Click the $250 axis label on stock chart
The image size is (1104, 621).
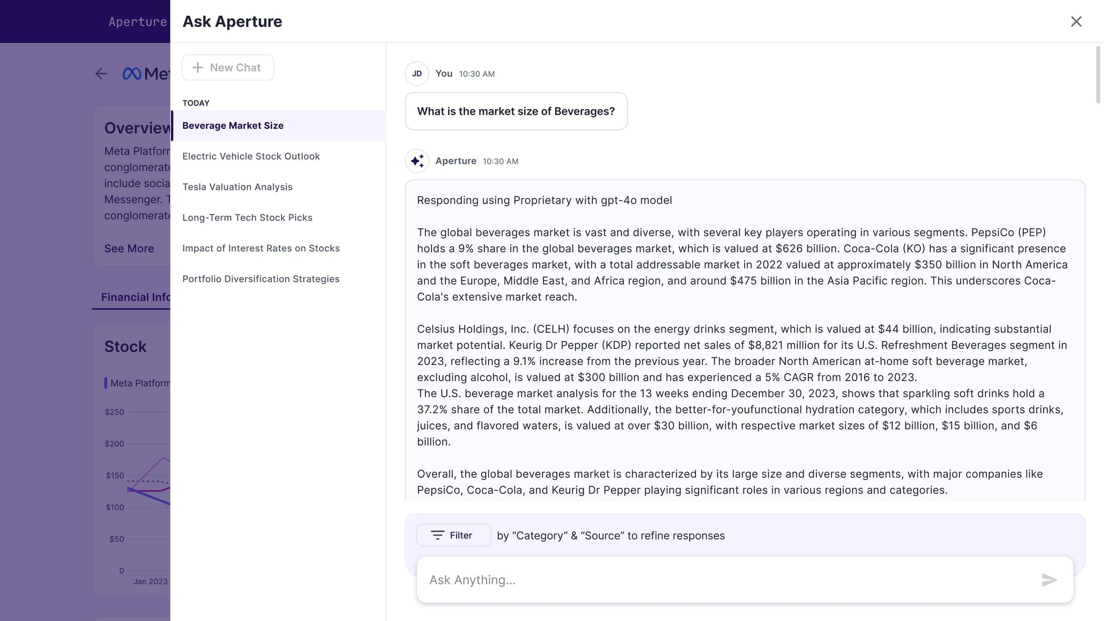click(115, 412)
